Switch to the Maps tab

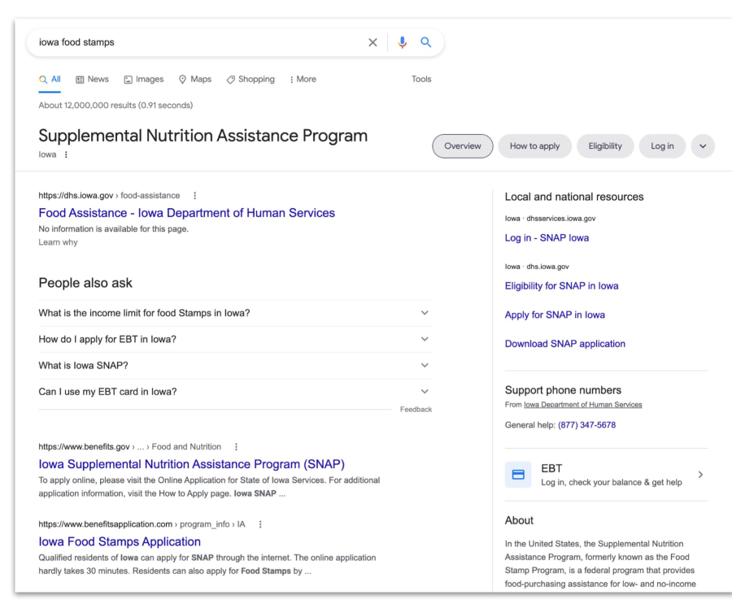click(x=195, y=80)
